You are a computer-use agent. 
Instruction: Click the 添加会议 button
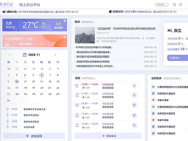click(x=108, y=136)
